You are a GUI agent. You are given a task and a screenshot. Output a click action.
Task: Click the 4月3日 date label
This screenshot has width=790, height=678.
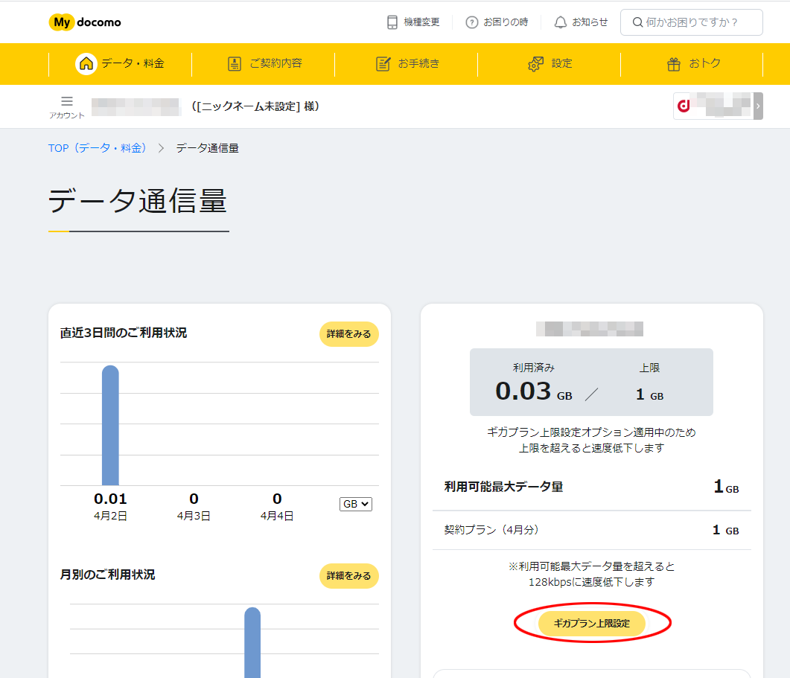tap(194, 516)
